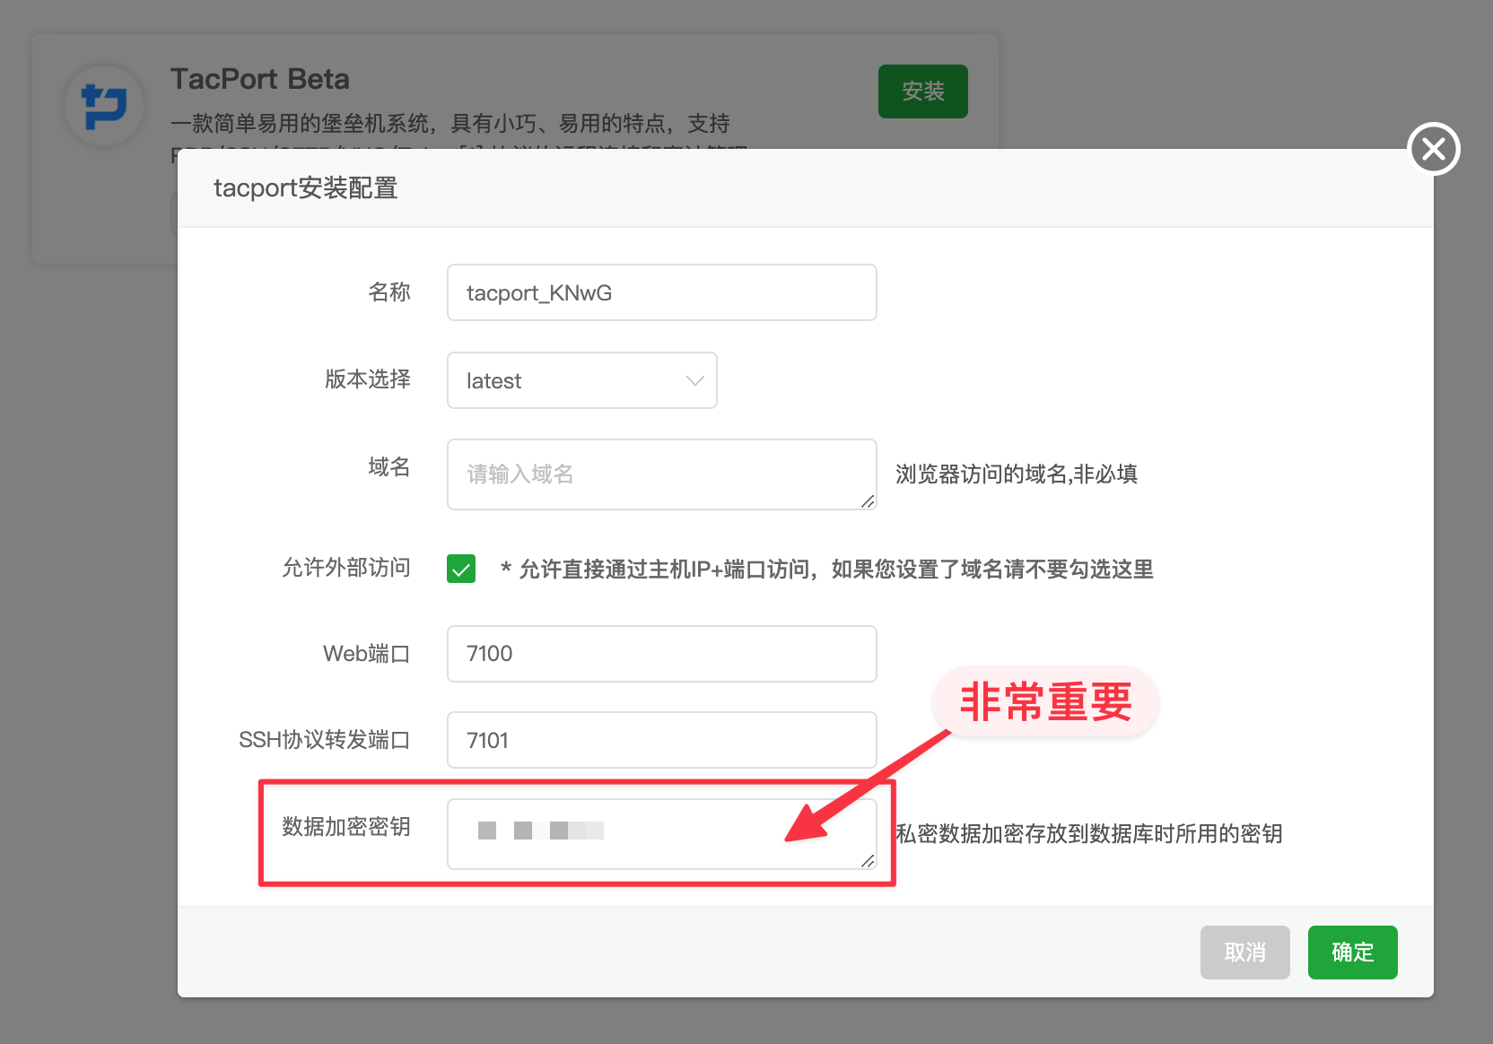Screen dimensions: 1493x1044
Task: Click the tacport安装配置 dialog title
Action: pos(305,188)
